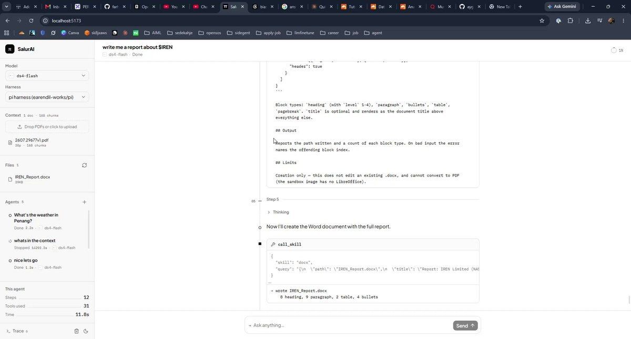Open the opensos bookmarks folder

pos(209,33)
